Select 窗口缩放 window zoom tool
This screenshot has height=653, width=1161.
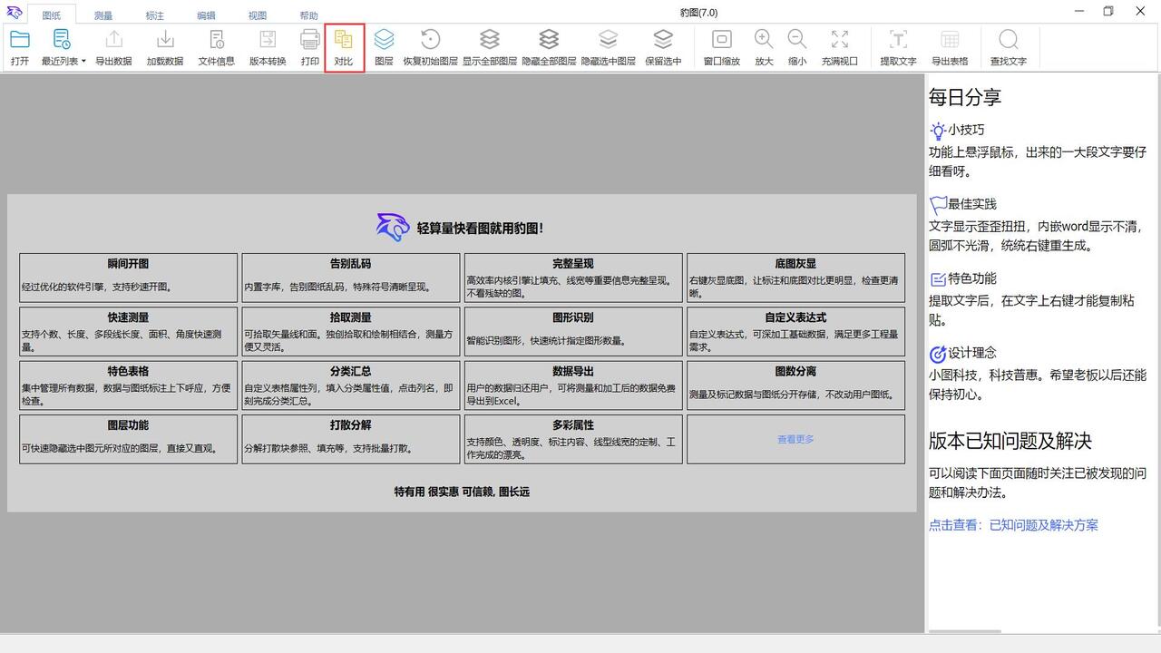click(722, 48)
